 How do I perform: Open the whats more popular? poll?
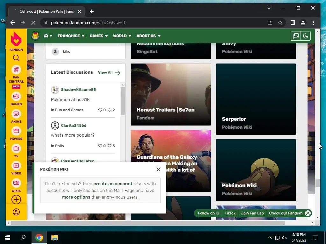coord(73,135)
